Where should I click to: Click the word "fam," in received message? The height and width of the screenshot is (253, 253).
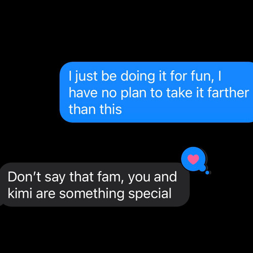pyautogui.click(x=110, y=177)
